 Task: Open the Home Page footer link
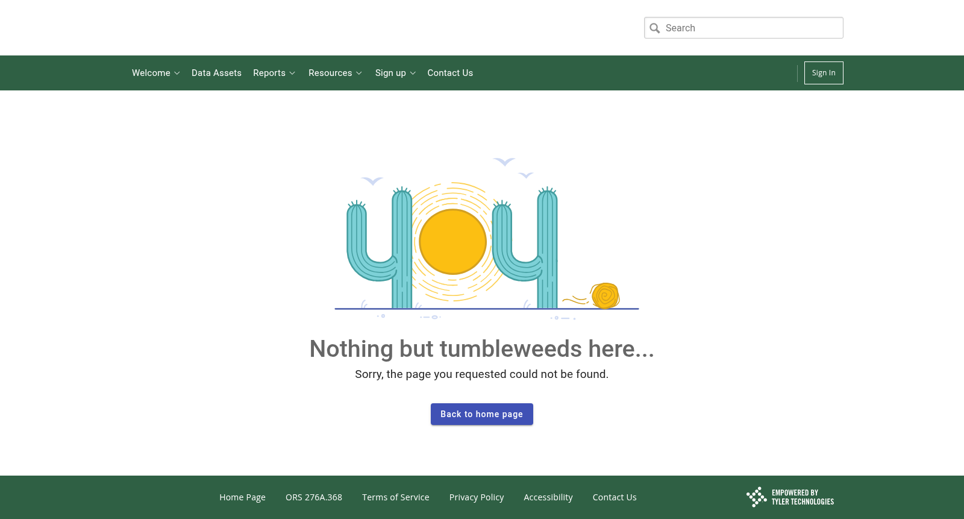point(242,497)
